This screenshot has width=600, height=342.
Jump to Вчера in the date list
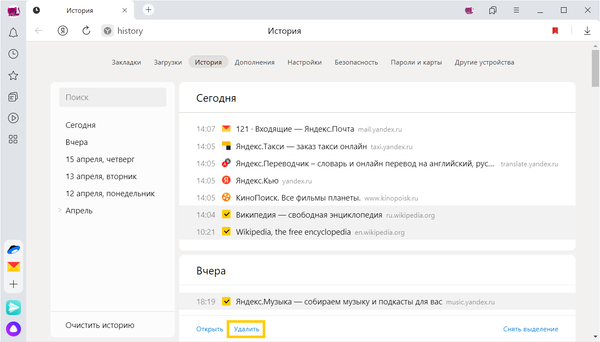(77, 142)
